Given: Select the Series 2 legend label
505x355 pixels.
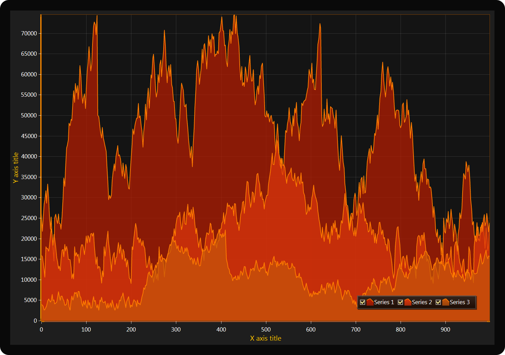Looking at the screenshot, I should point(422,302).
